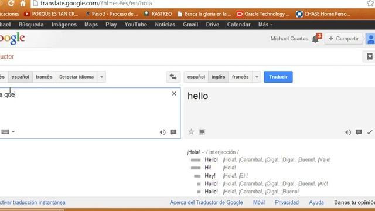The height and width of the screenshot is (211, 375).
Task: Open the Privacidad link
Action: (x=287, y=202)
